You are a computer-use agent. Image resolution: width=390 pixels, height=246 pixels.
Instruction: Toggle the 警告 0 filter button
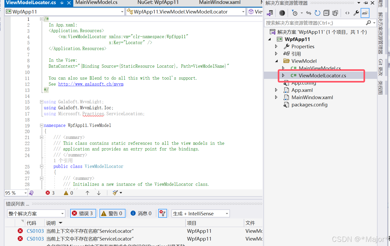coord(113,213)
